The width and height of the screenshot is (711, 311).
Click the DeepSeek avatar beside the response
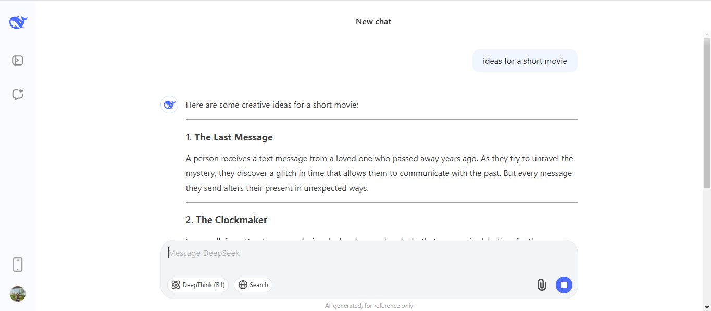(169, 105)
